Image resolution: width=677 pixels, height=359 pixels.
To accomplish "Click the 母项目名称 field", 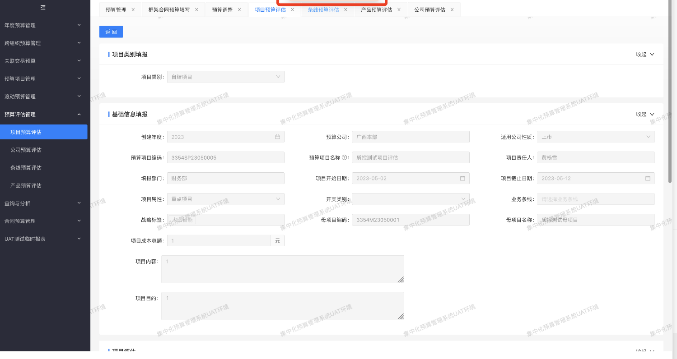I will point(596,220).
